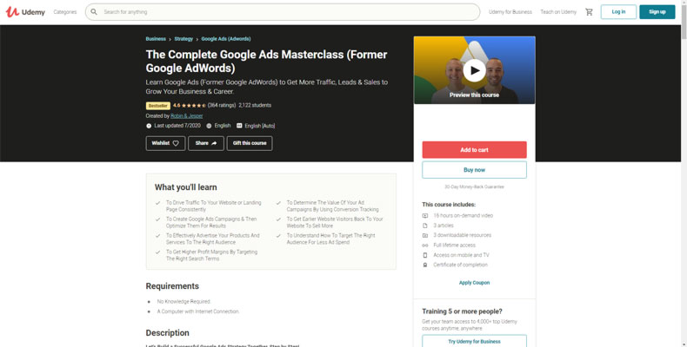
Task: Click the 'Last updated 7/2020' text
Action: pyautogui.click(x=177, y=126)
